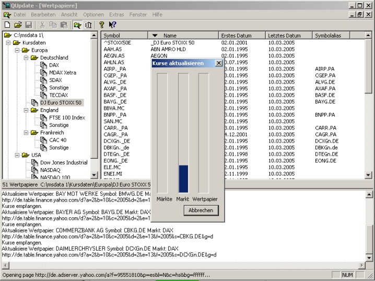Click the context help arrow icon
The width and height of the screenshot is (375, 281).
click(113, 25)
